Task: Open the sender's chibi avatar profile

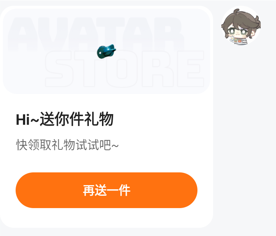Action: click(241, 26)
